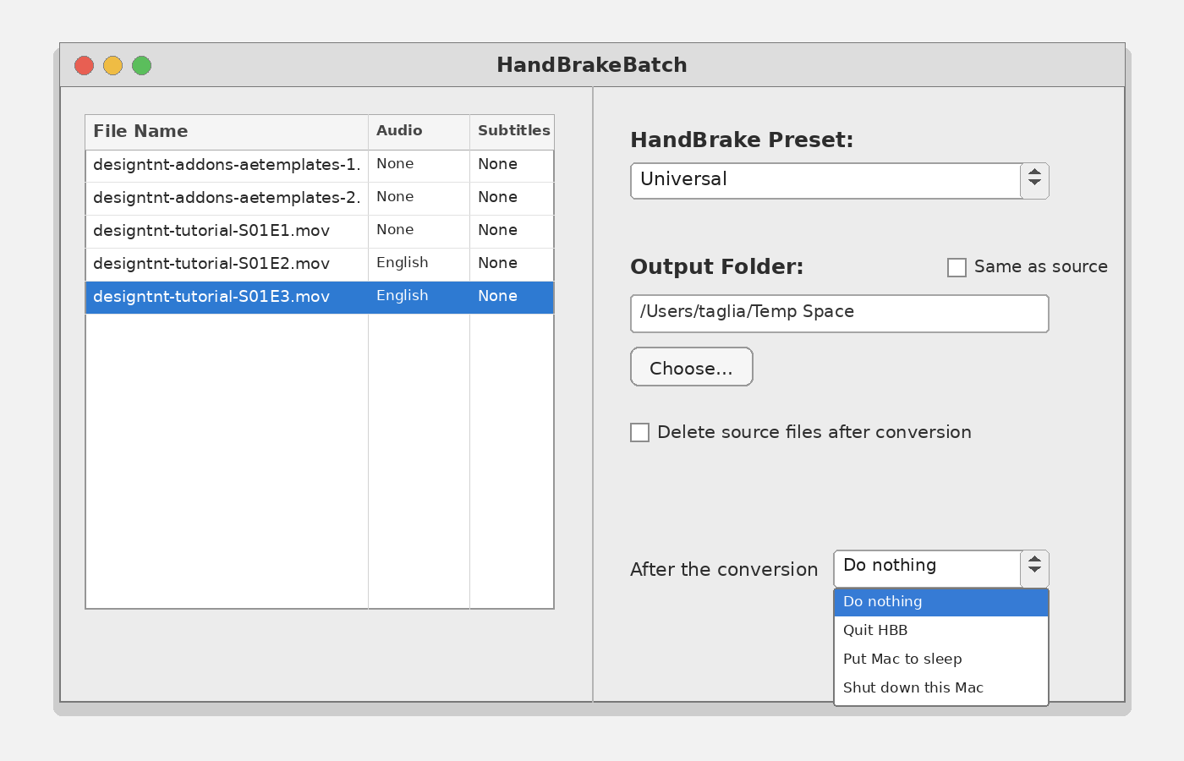The height and width of the screenshot is (761, 1184).
Task: Click the Subtitles cell for designtnt-addons-aetemplates-1.
Action: click(512, 166)
